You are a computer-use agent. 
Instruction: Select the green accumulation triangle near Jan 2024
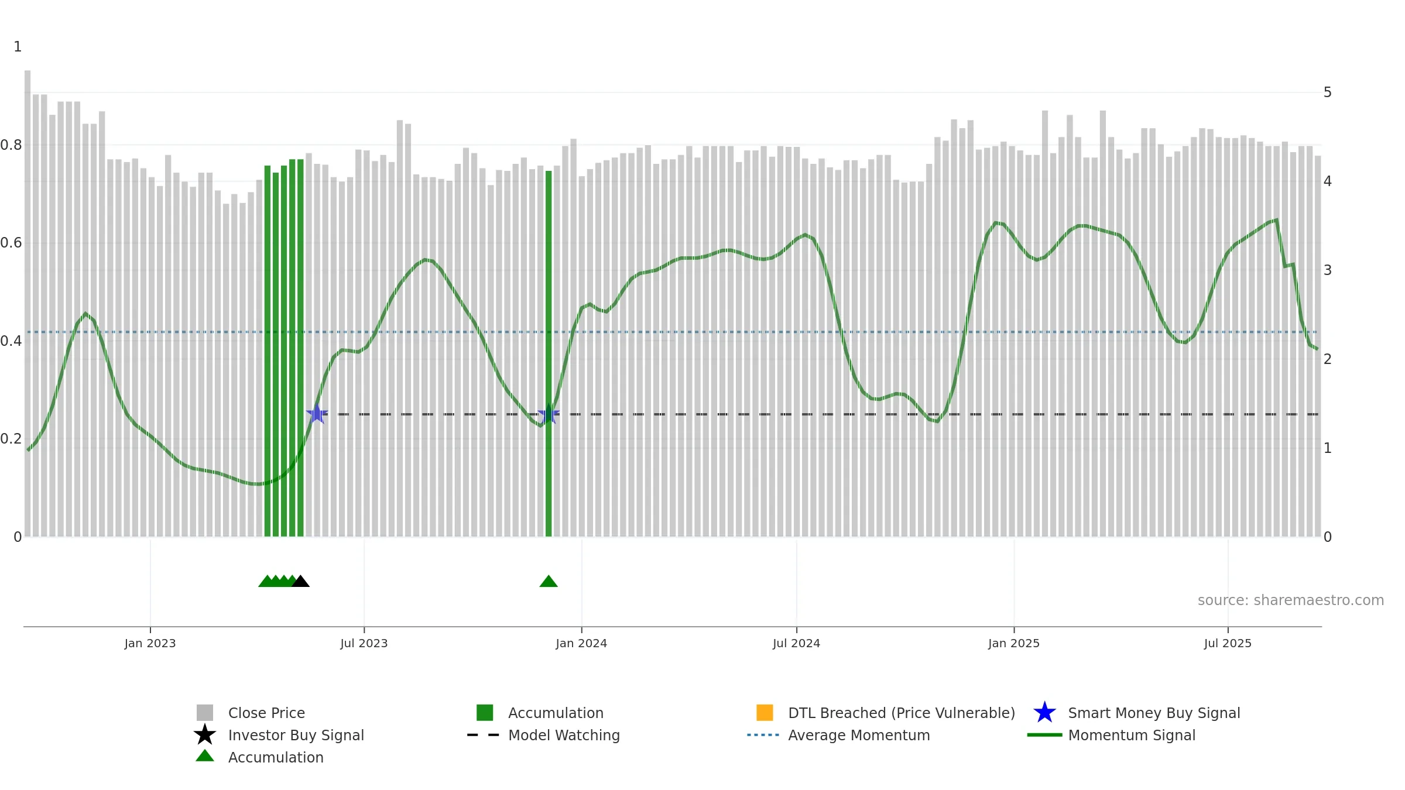pos(549,581)
